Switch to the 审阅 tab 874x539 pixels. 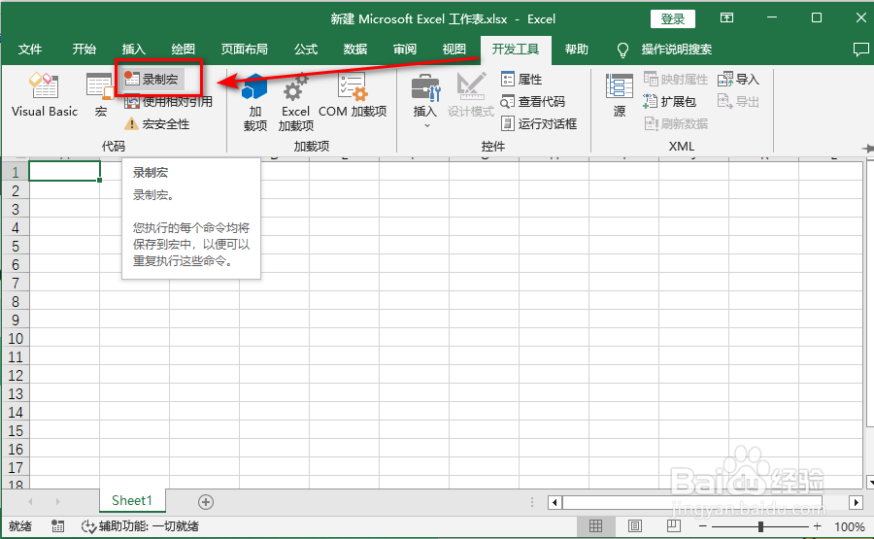(x=405, y=50)
